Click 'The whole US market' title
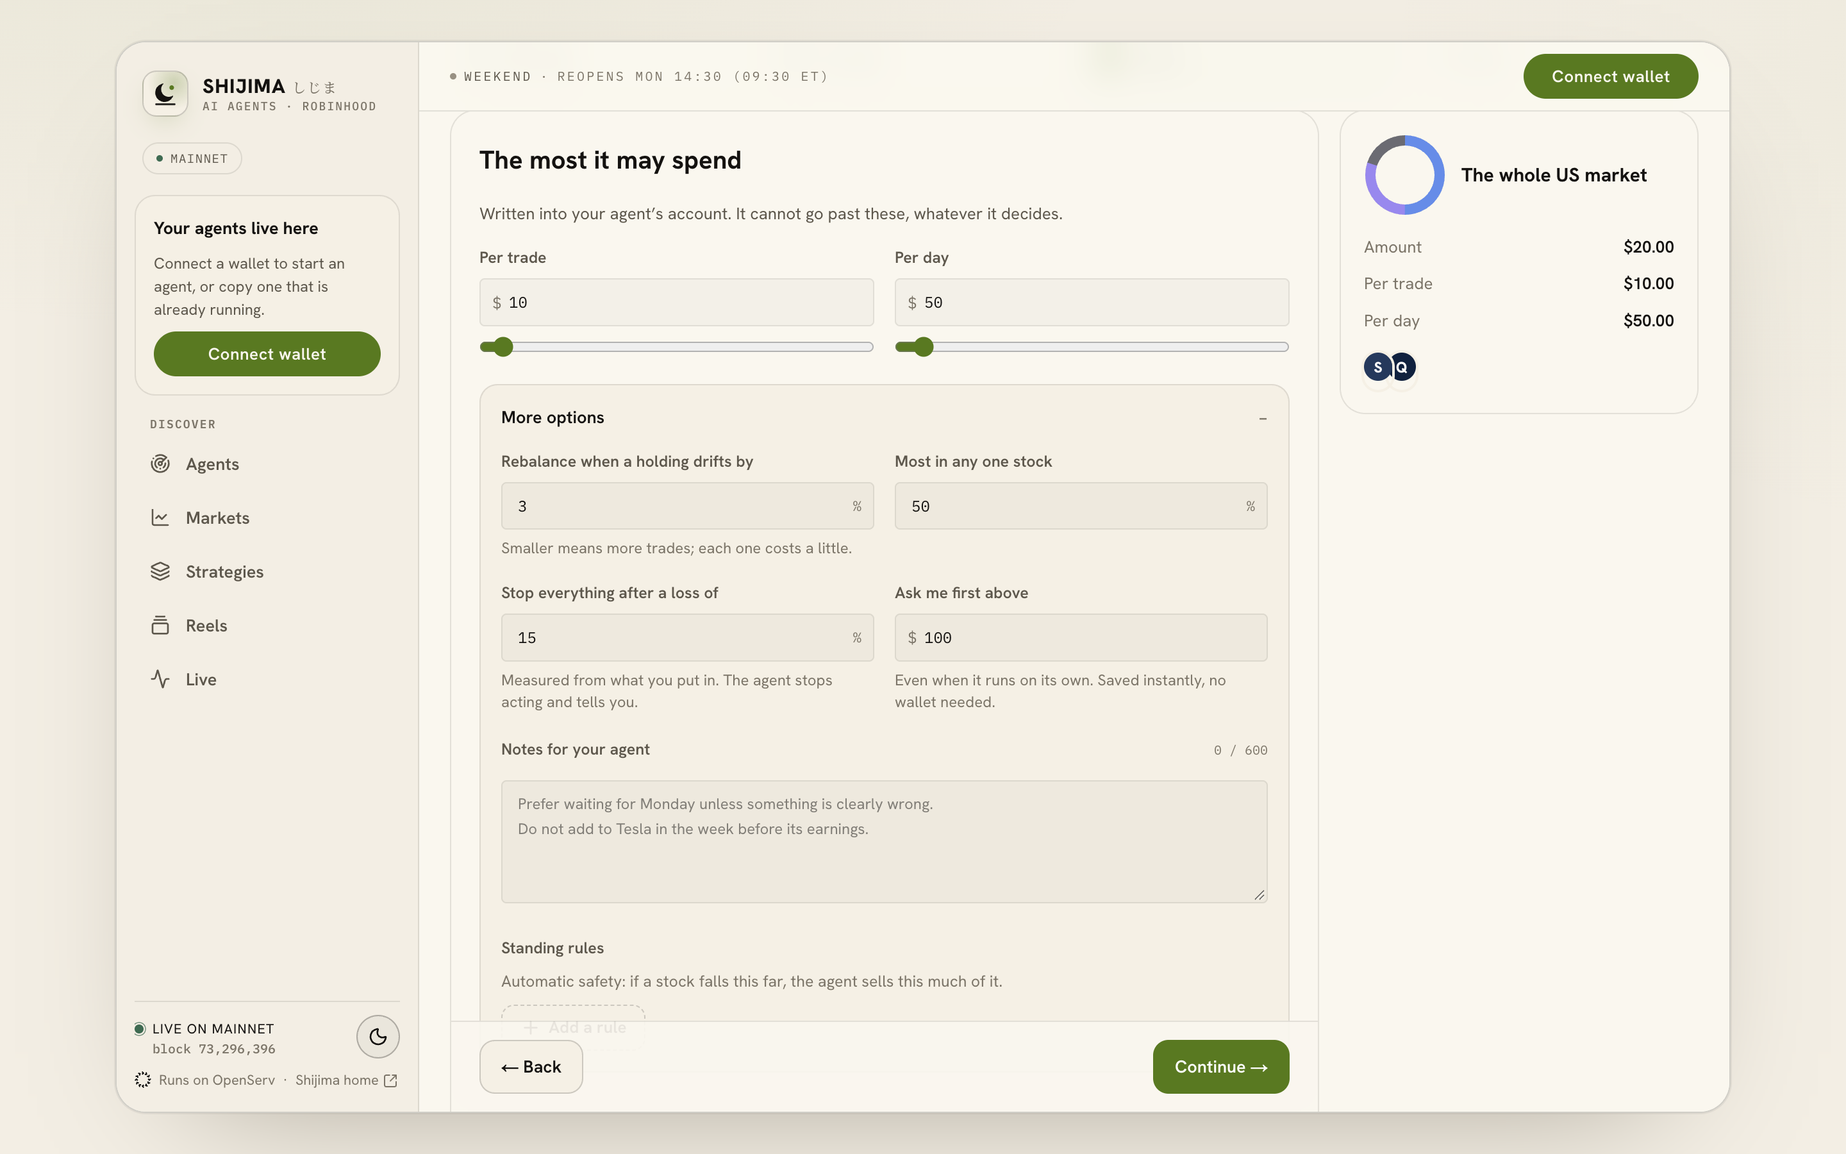Viewport: 1846px width, 1154px height. click(x=1554, y=175)
